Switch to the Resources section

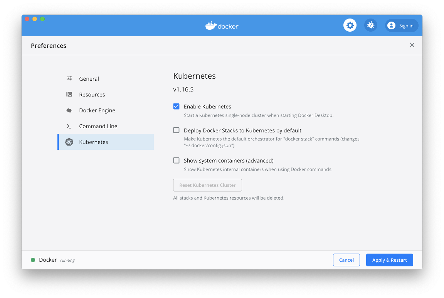tap(92, 94)
